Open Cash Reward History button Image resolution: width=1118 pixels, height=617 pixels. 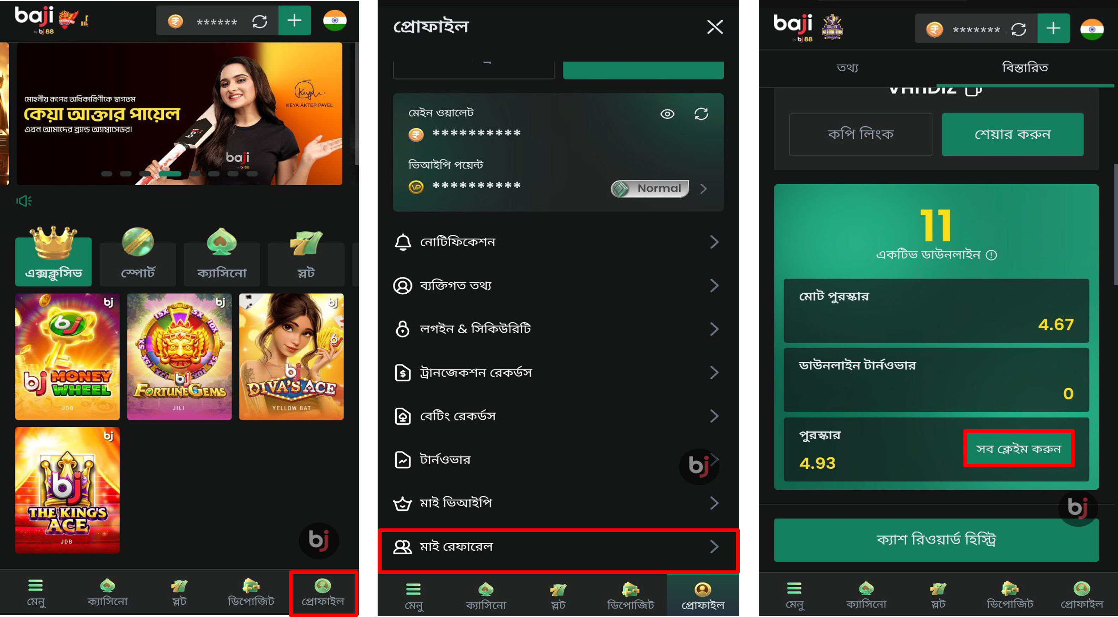[x=936, y=540]
